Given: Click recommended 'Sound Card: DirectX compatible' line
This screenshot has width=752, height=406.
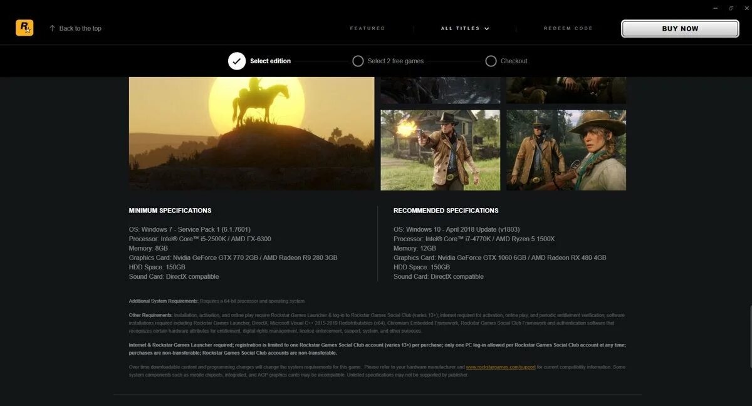Looking at the screenshot, I should 439,276.
